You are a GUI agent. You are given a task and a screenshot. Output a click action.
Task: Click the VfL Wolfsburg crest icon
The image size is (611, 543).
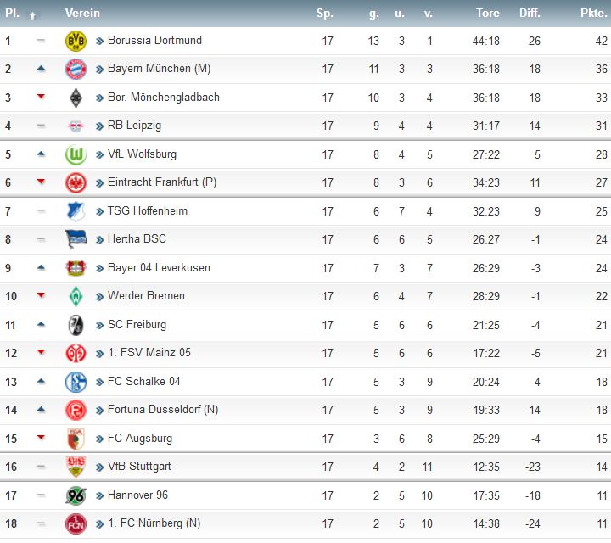76,154
